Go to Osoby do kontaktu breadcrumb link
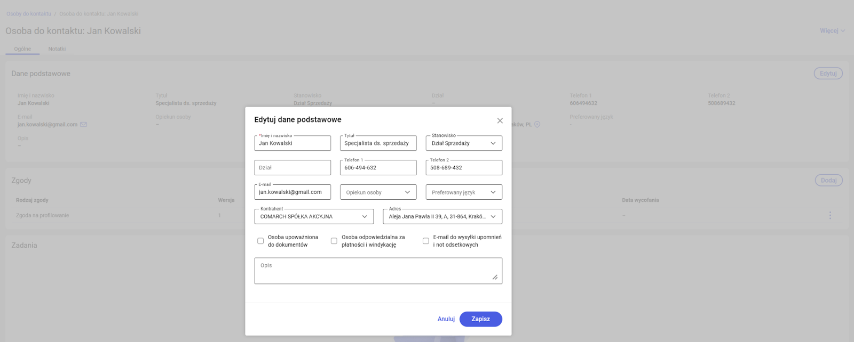Screen dimensions: 854x342 point(29,14)
